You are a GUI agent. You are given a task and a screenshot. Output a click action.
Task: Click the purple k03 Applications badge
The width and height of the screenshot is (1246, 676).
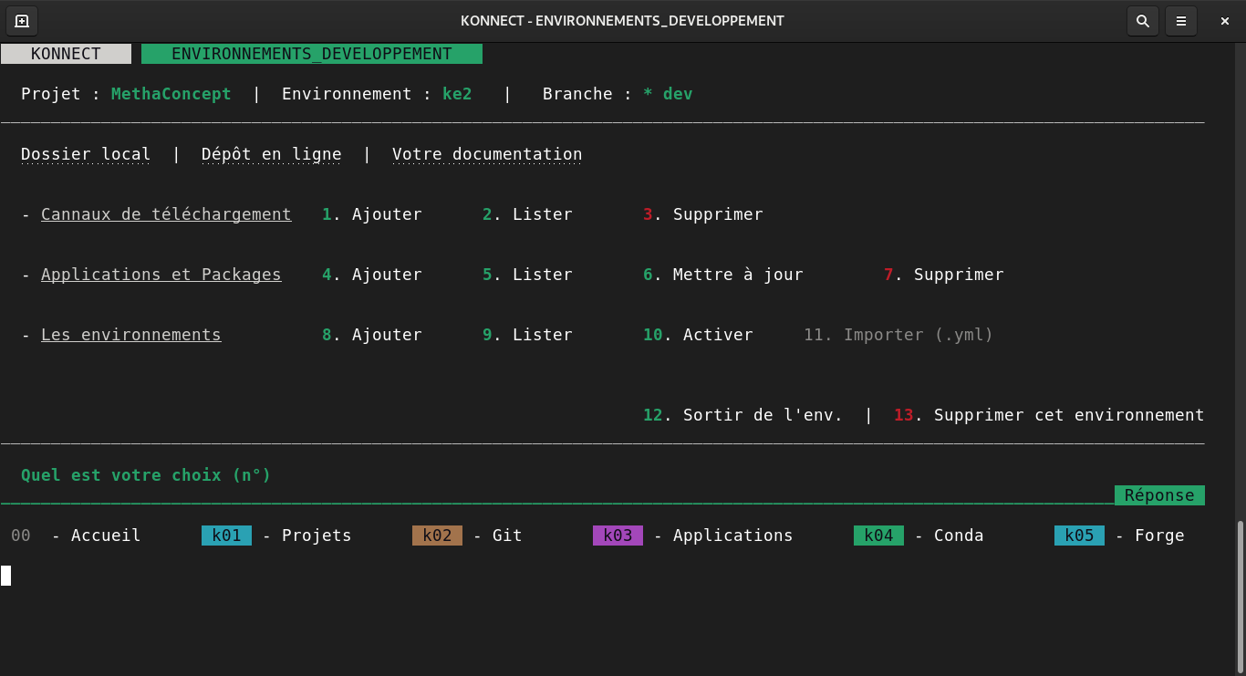618,536
